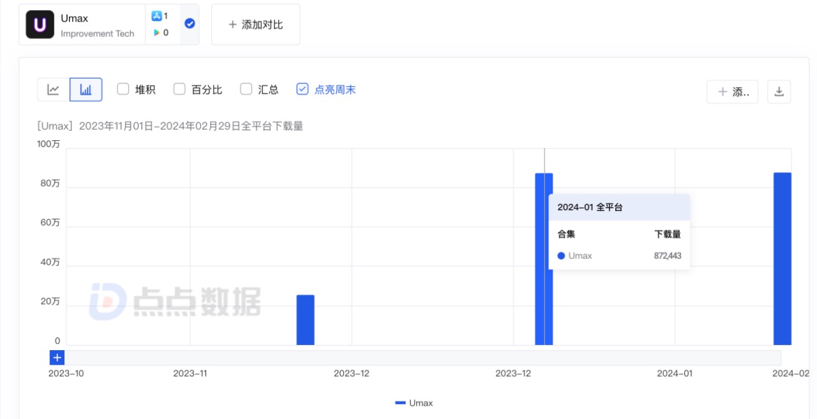
Task: Download the chart data
Action: tap(779, 92)
